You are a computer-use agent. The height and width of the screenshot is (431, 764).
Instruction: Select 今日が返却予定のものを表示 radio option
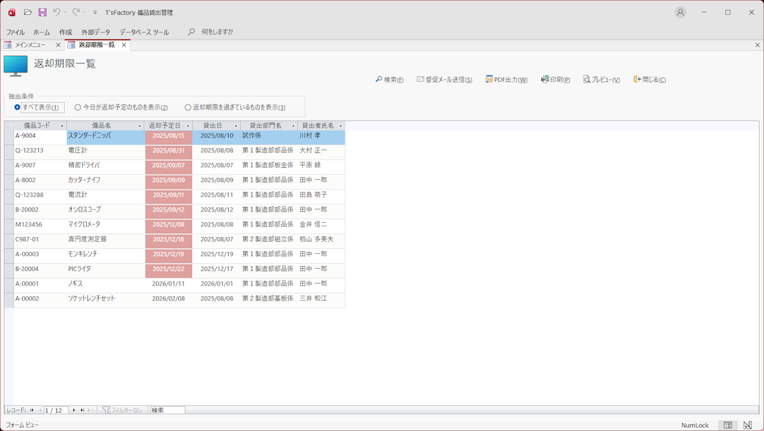click(78, 107)
